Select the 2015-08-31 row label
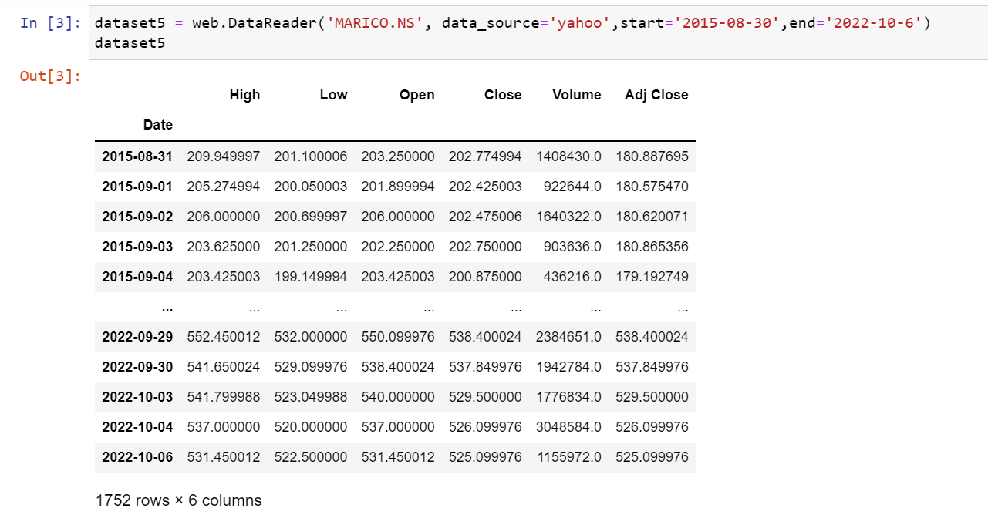The image size is (988, 525). pyautogui.click(x=137, y=156)
